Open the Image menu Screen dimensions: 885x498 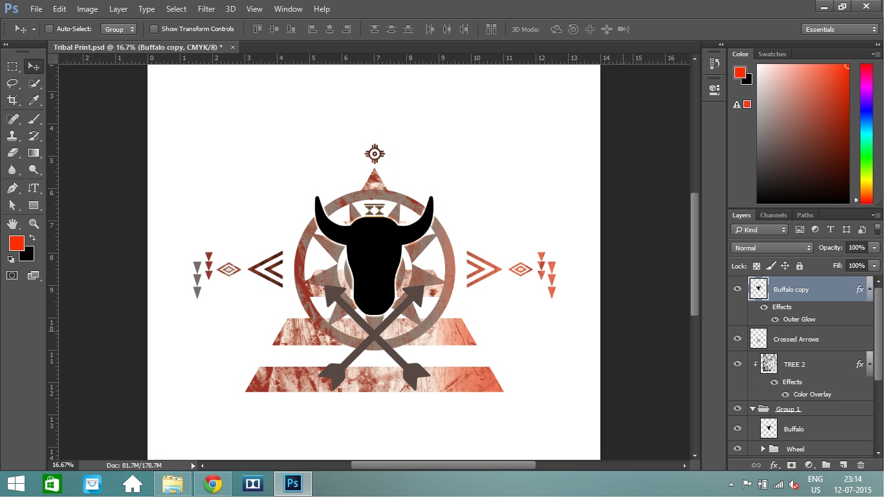[87, 9]
